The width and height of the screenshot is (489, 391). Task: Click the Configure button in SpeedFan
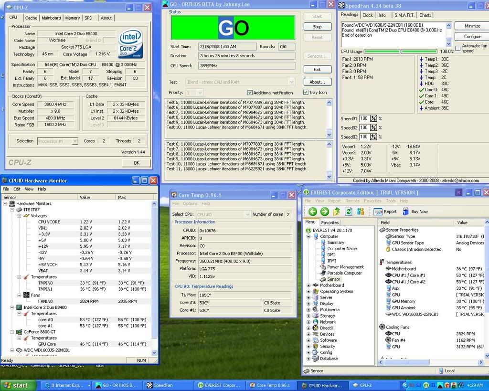tap(472, 36)
